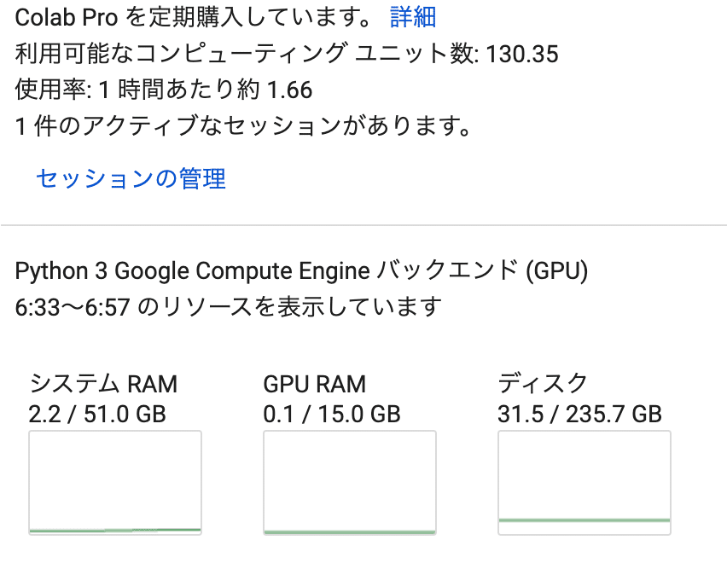
Task: Click the active session count message
Action: tap(244, 125)
